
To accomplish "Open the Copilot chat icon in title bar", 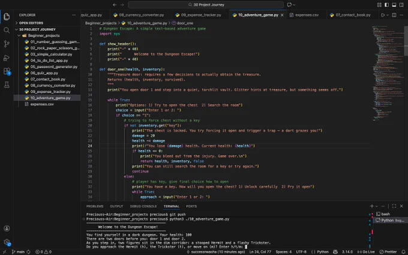I will pos(289,5).
